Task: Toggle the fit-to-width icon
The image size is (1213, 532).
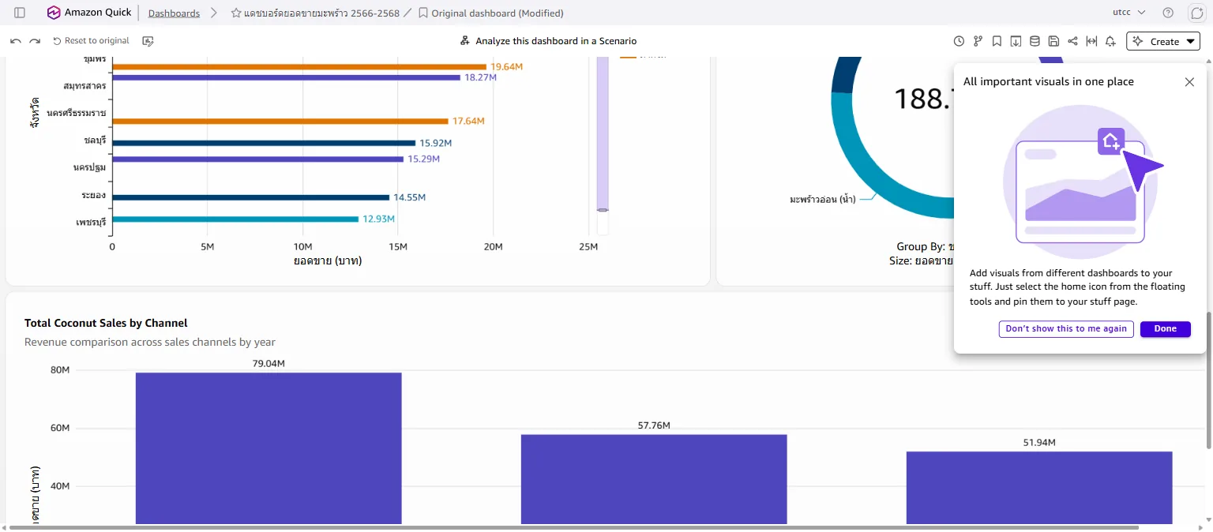Action: click(x=1091, y=41)
